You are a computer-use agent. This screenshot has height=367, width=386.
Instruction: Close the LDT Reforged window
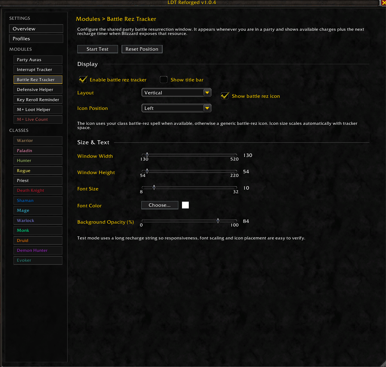[383, 3]
